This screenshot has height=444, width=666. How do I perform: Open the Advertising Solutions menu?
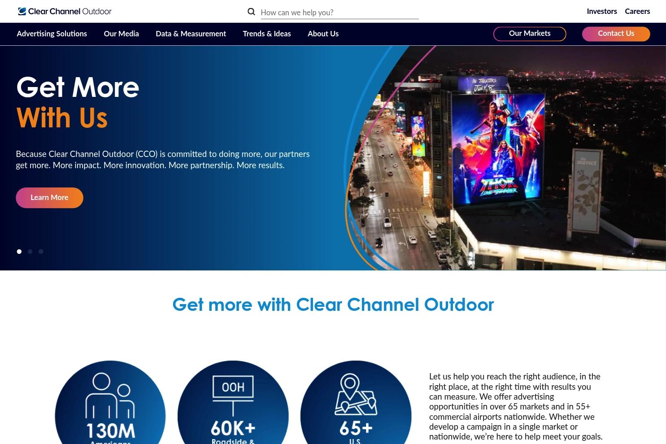(52, 34)
